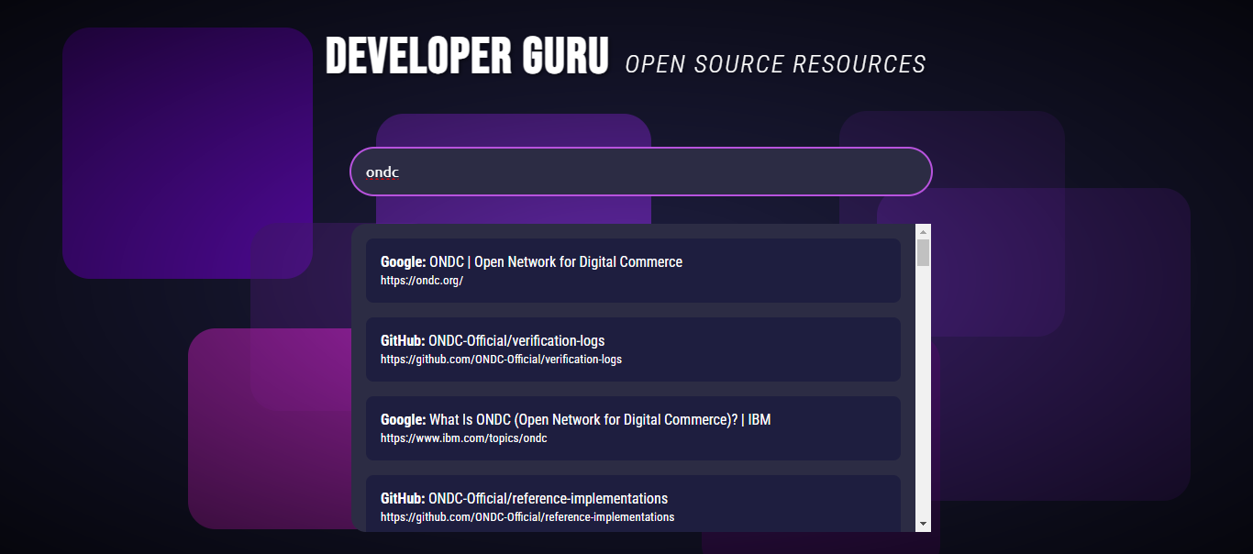The height and width of the screenshot is (554, 1253).
Task: Click the https://www.ibm.com/topics/ondc URL text
Action: 463,438
